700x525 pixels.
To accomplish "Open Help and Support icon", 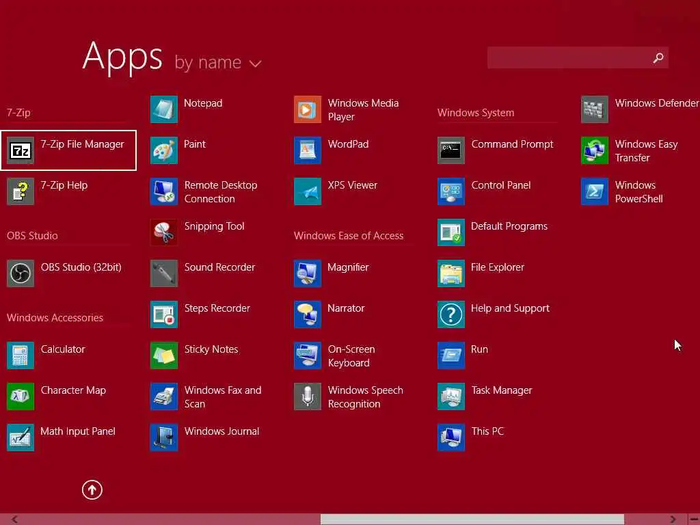I will [x=451, y=314].
